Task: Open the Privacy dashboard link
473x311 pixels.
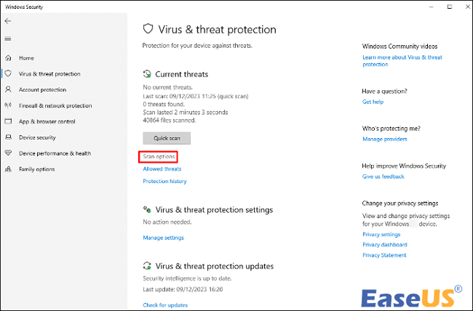Action: (x=384, y=245)
